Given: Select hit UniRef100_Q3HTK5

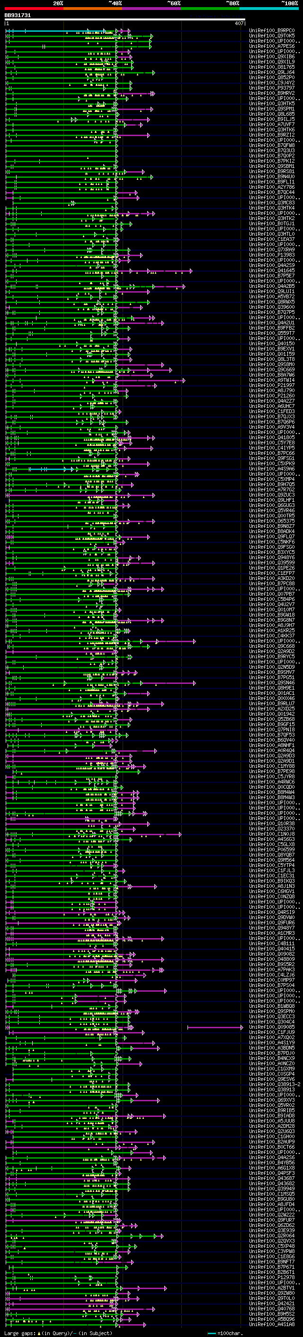Looking at the screenshot, I should click(x=272, y=103).
